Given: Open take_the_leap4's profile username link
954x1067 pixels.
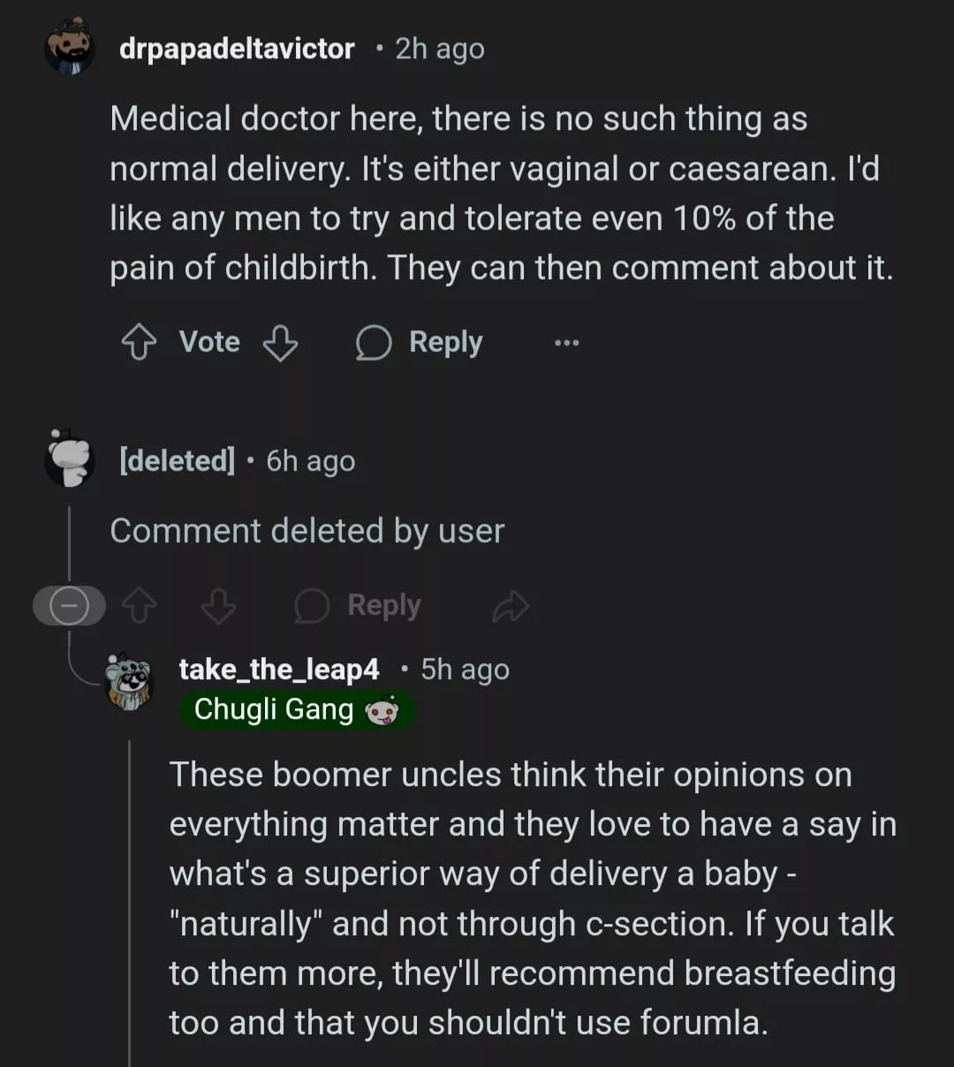Looking at the screenshot, I should coord(279,670).
